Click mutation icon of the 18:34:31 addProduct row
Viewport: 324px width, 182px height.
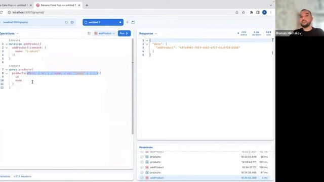pos(147,167)
